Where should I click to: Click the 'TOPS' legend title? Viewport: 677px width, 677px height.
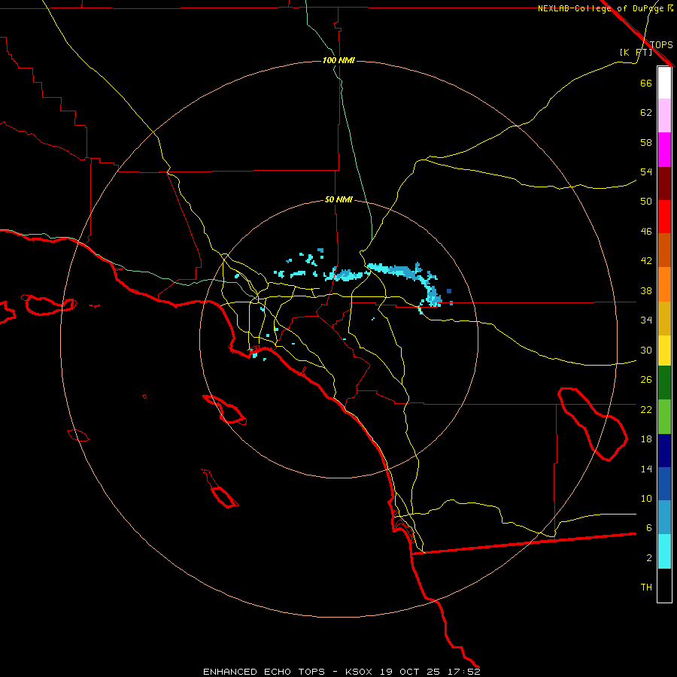661,44
